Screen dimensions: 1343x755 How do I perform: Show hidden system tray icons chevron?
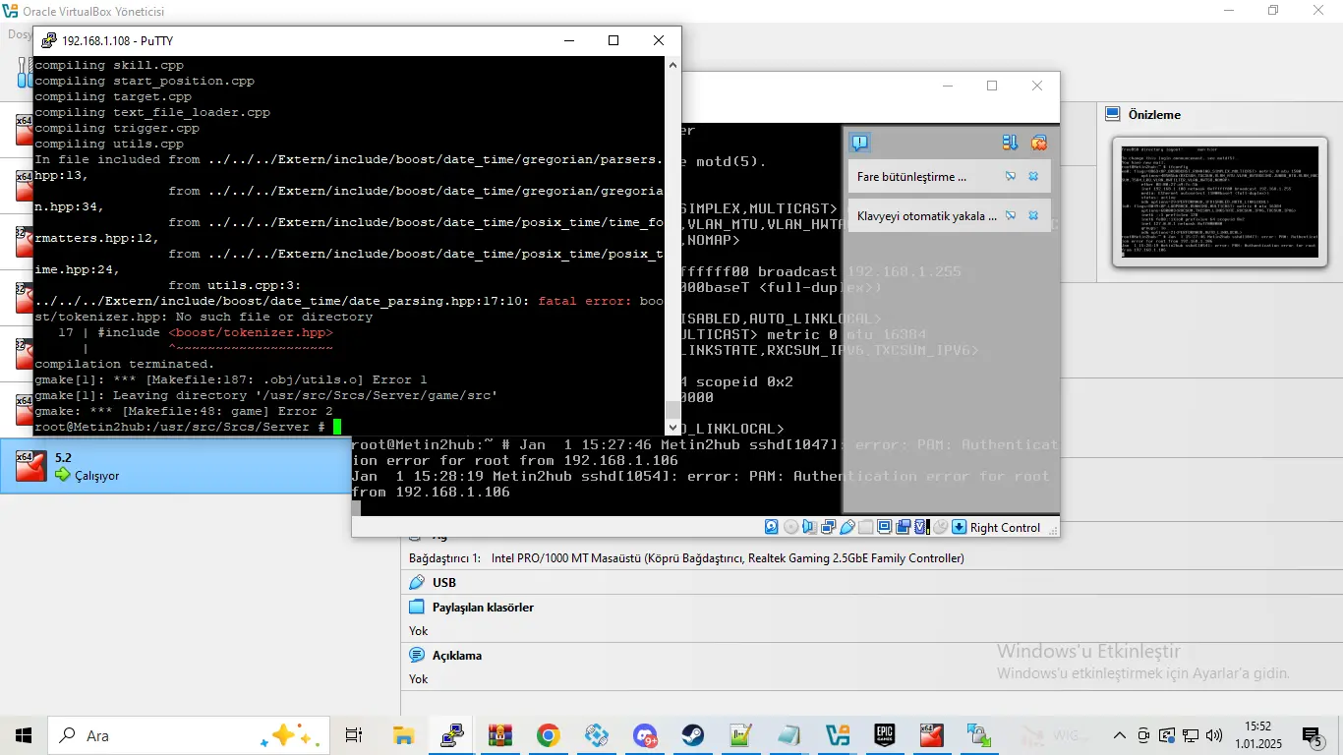(x=1120, y=735)
